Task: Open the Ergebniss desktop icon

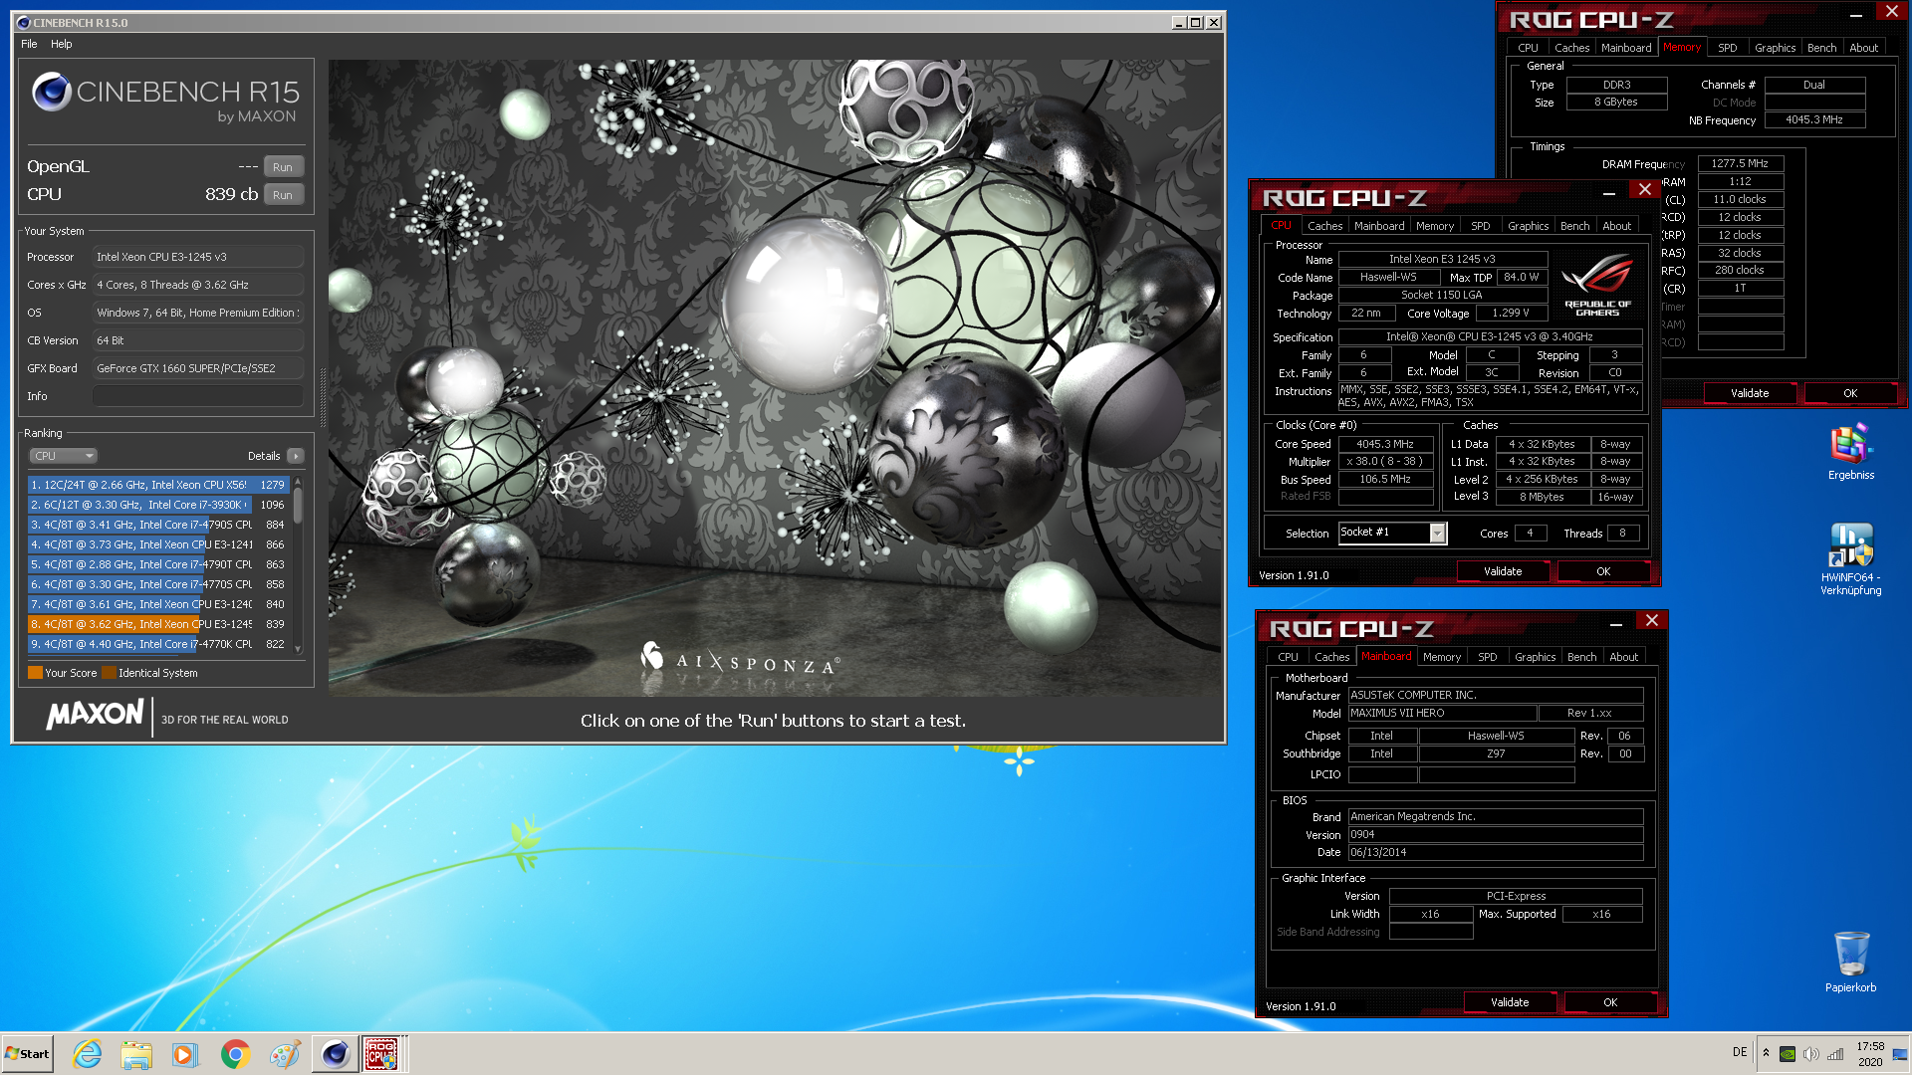Action: click(1851, 453)
